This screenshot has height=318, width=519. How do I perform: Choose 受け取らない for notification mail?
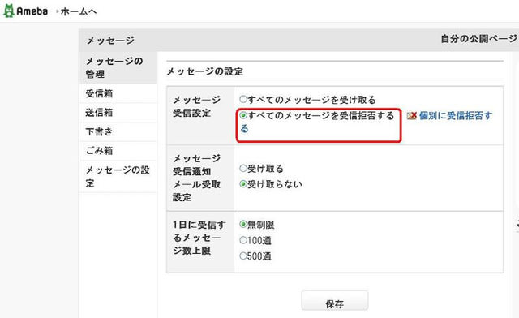tap(243, 184)
